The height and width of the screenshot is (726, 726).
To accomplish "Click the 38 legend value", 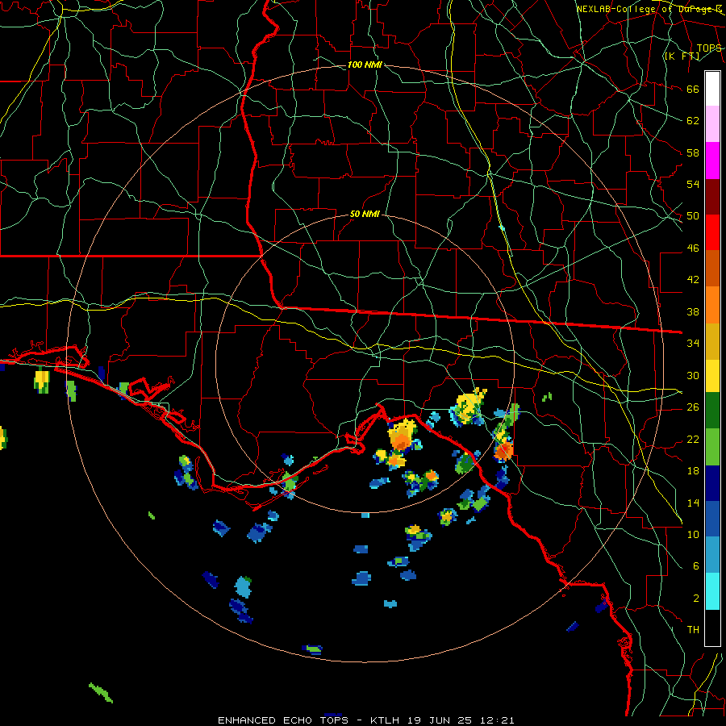I will pyautogui.click(x=693, y=311).
